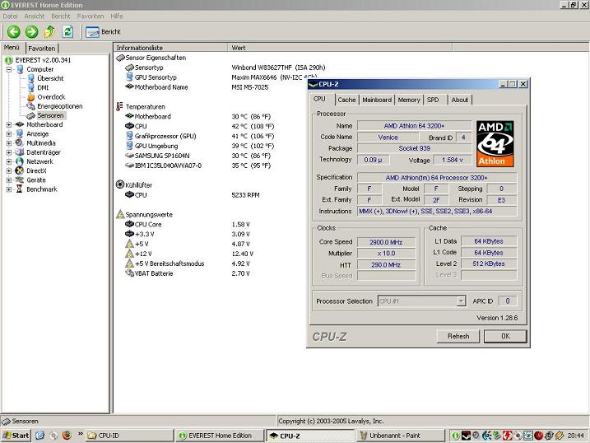This screenshot has width=590, height=443.
Task: Click the Firefox quick launch icon
Action: click(67, 436)
